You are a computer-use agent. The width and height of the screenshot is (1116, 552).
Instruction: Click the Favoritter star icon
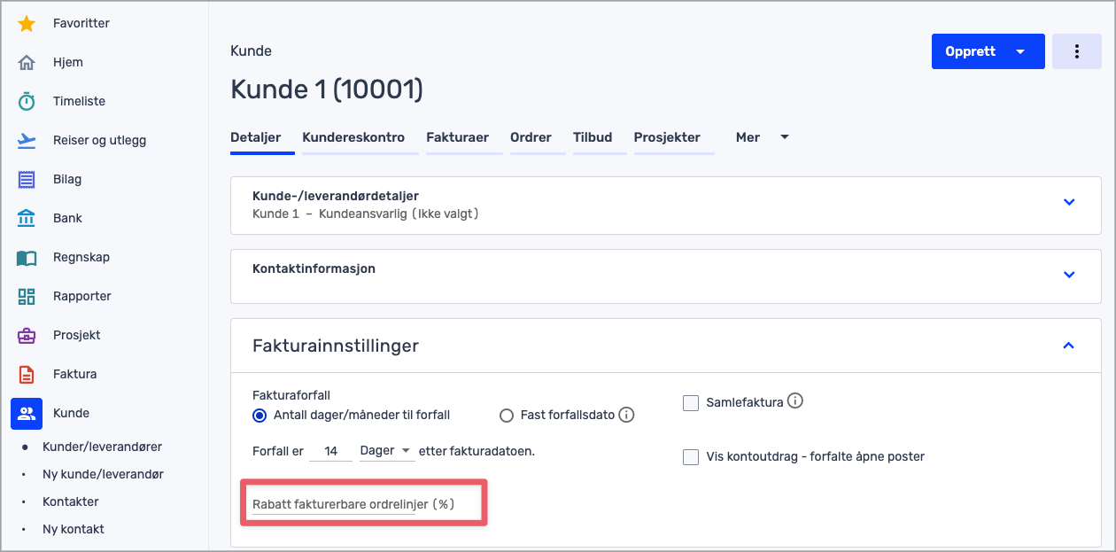pyautogui.click(x=27, y=24)
